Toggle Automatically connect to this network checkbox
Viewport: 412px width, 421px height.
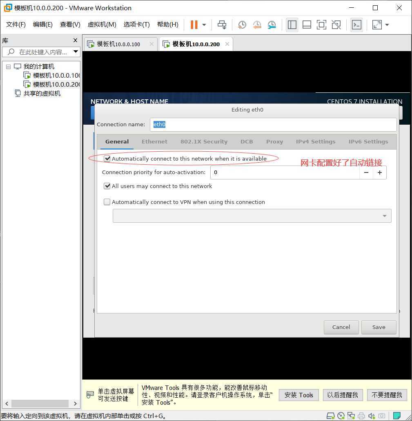107,159
